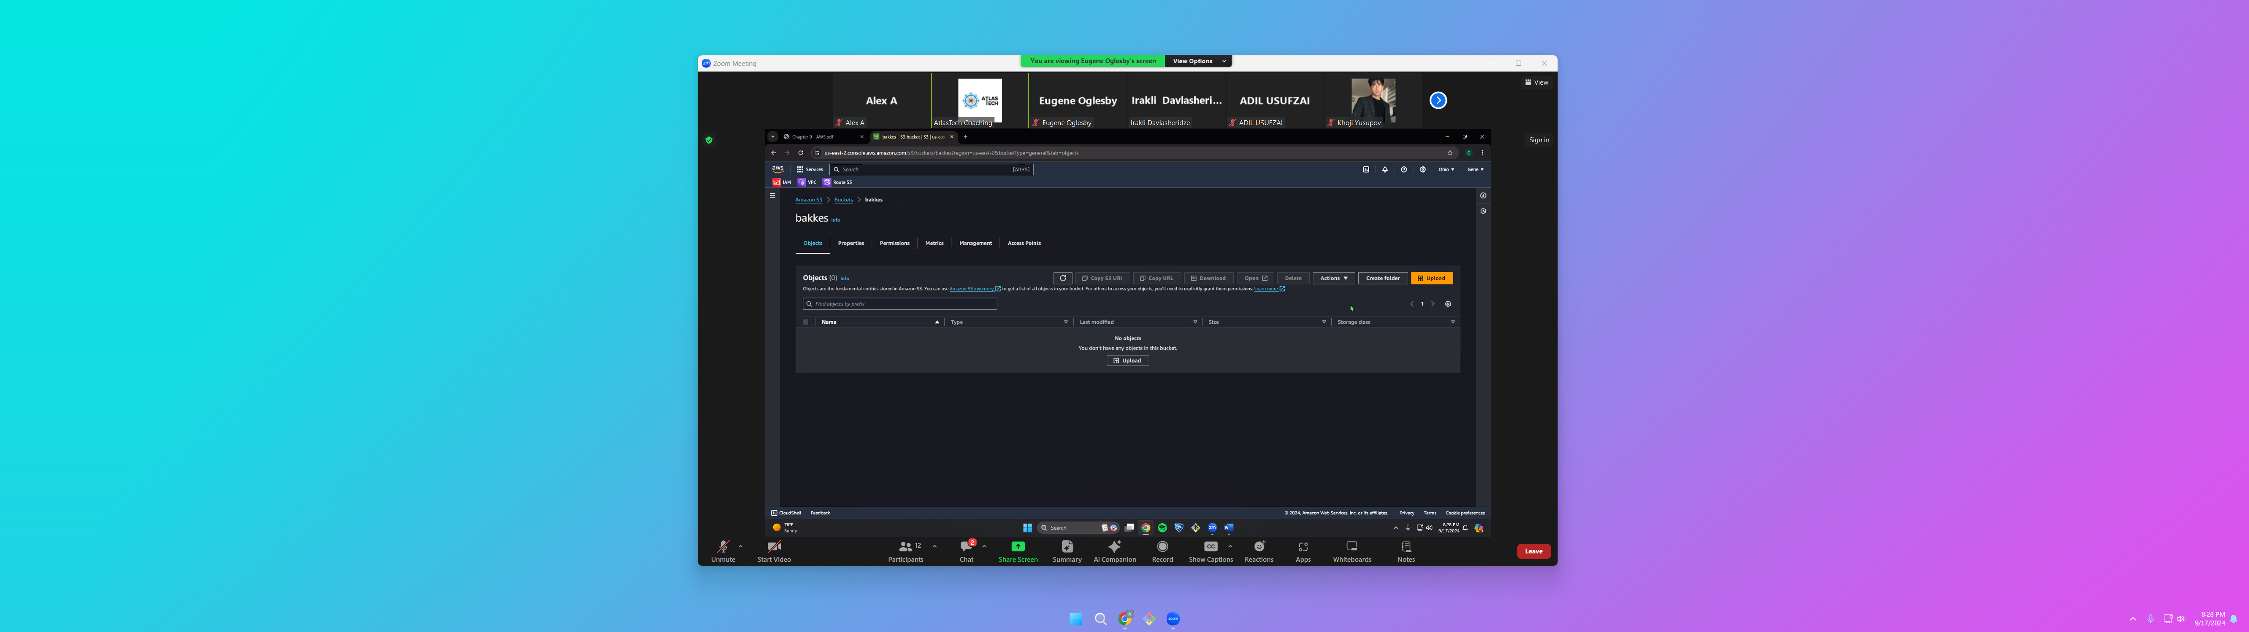Expand the caret next to Chat
The height and width of the screenshot is (632, 2249).
coord(984,546)
